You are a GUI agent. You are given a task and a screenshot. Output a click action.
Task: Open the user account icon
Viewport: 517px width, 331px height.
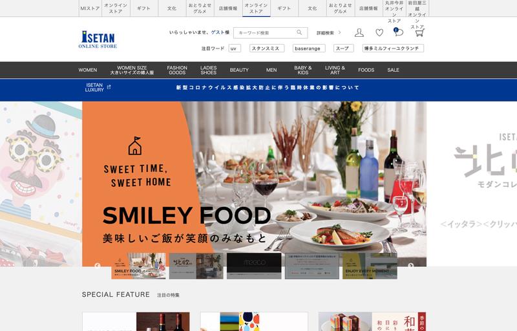359,32
